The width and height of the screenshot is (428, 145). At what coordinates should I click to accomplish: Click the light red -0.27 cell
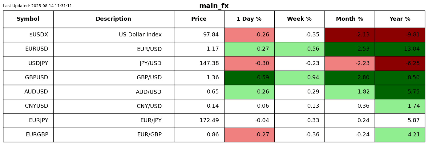[x=249, y=135]
